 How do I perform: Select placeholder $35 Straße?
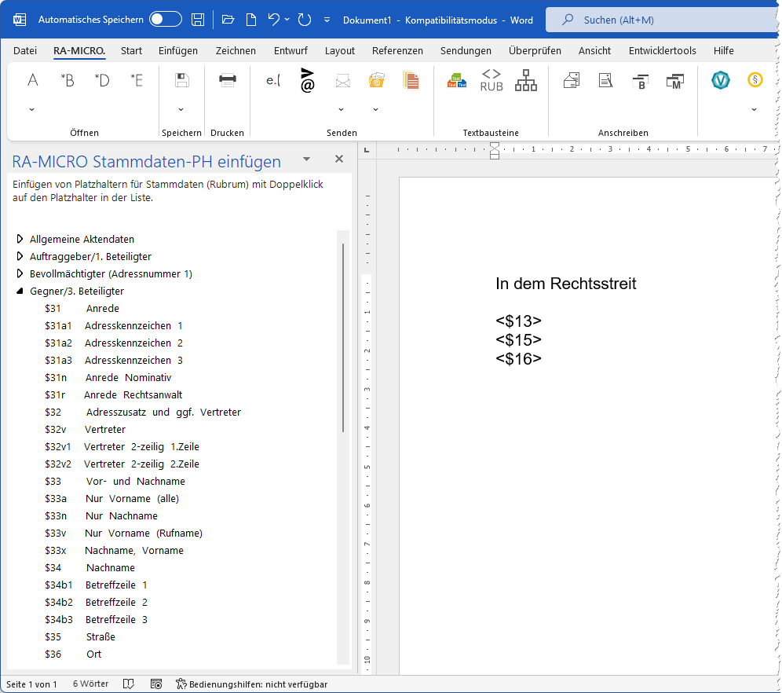(80, 636)
